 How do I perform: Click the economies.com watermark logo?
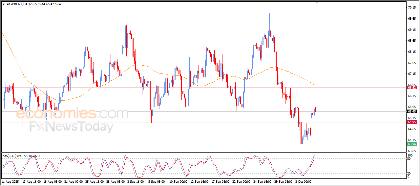(72, 114)
